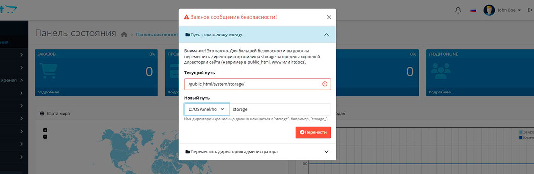Collapse the storage path section chevron

coord(326,35)
